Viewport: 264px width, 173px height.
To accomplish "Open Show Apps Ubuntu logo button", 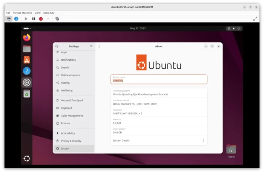I will 27,159.
